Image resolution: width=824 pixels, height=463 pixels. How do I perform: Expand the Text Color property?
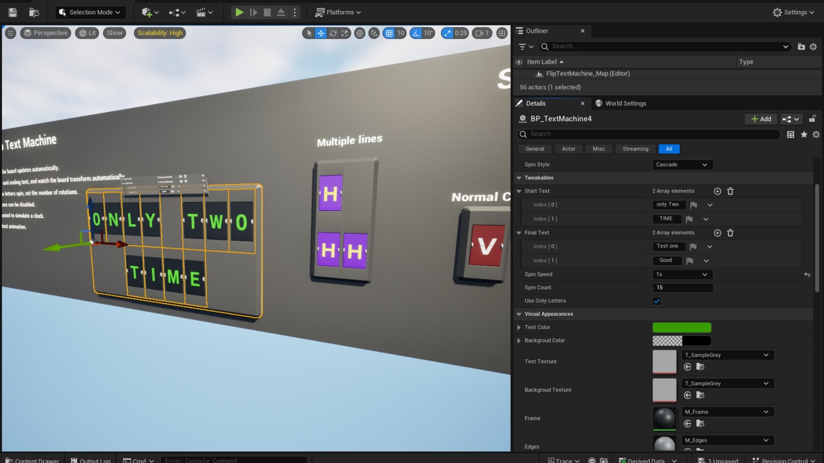click(519, 327)
